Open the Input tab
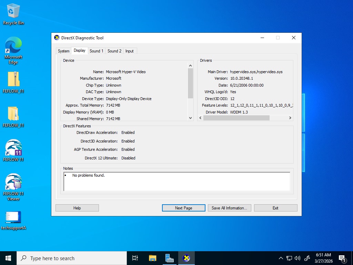 pos(130,51)
